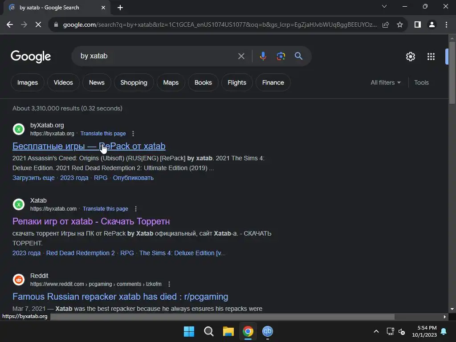Show hidden system tray icons

tap(376, 331)
